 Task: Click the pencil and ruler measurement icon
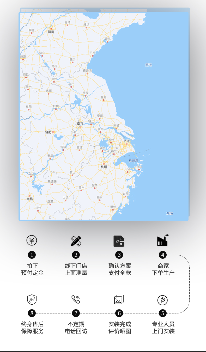point(76,241)
